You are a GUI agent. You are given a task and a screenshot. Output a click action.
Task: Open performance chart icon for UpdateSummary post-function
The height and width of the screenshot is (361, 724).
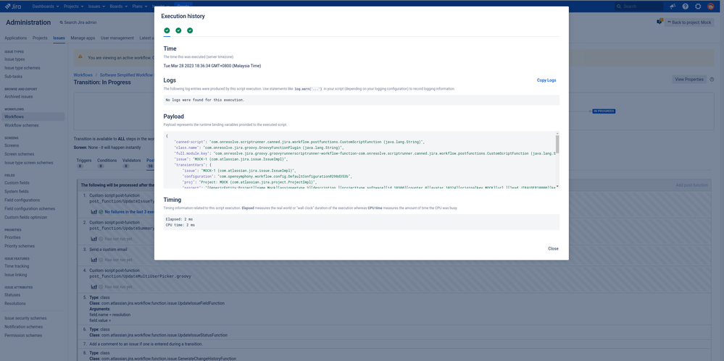coord(93,239)
